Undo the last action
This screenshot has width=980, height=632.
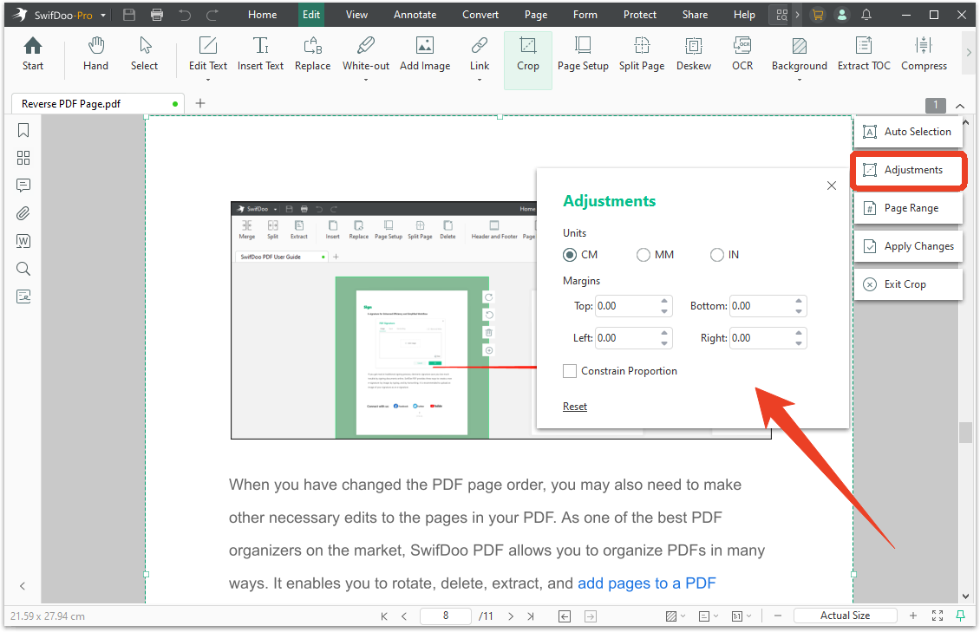[185, 15]
